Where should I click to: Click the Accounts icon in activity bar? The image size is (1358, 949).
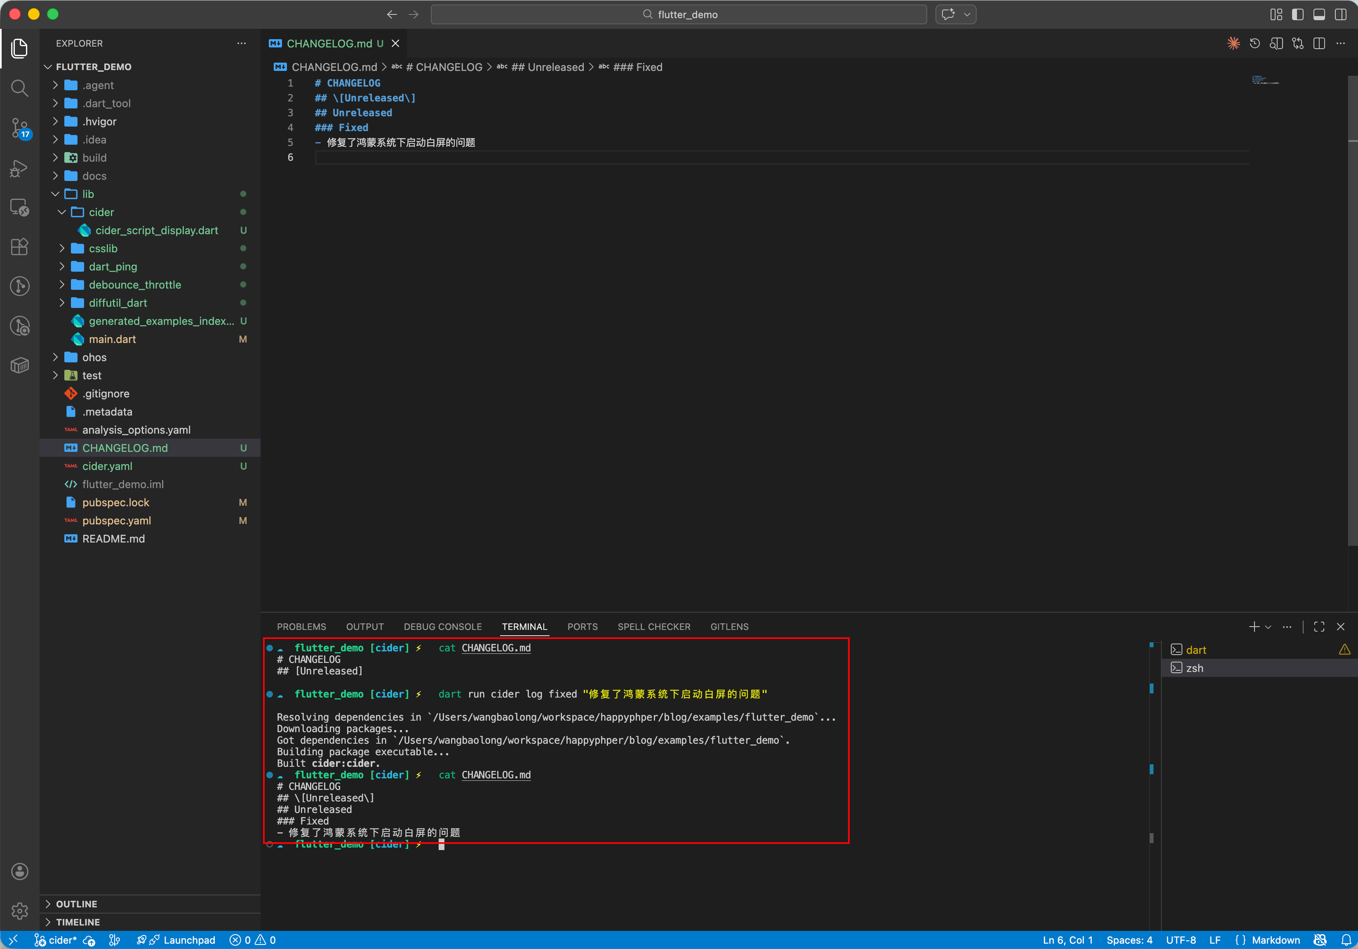click(19, 871)
